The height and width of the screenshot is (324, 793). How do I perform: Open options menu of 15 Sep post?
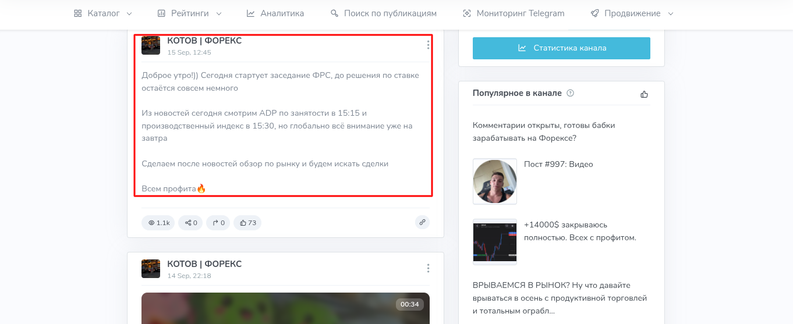tap(428, 45)
